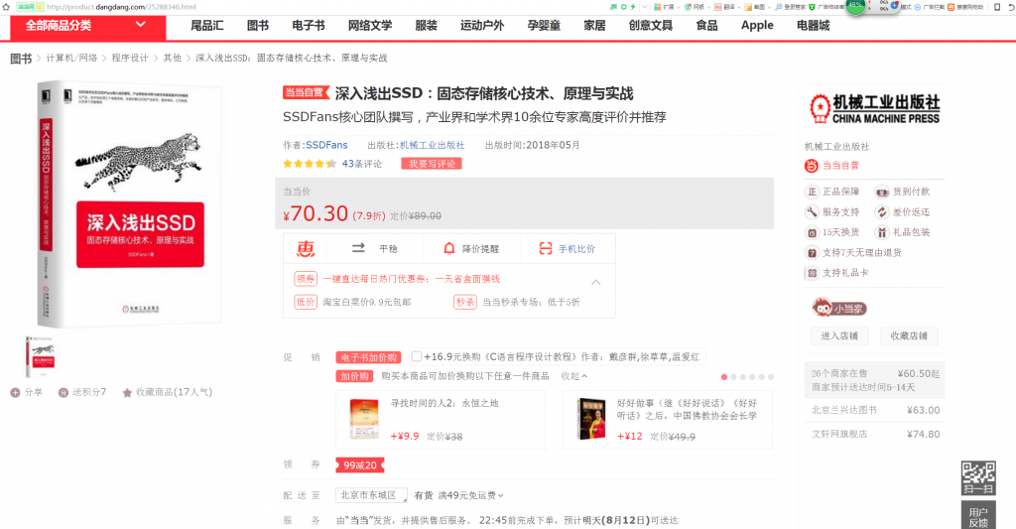Click the 支持礼品卡 card icon
Viewport: 1016px width, 529px height.
pyautogui.click(x=812, y=273)
